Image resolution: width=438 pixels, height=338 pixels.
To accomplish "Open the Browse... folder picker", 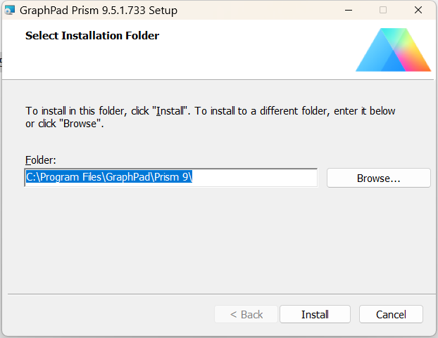I will click(378, 178).
